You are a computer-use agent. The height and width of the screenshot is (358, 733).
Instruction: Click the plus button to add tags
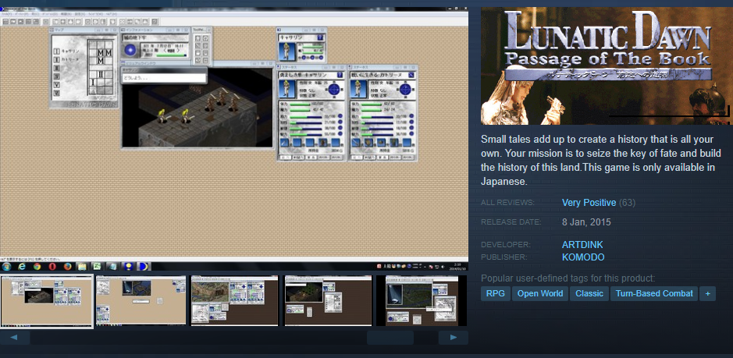click(x=707, y=294)
